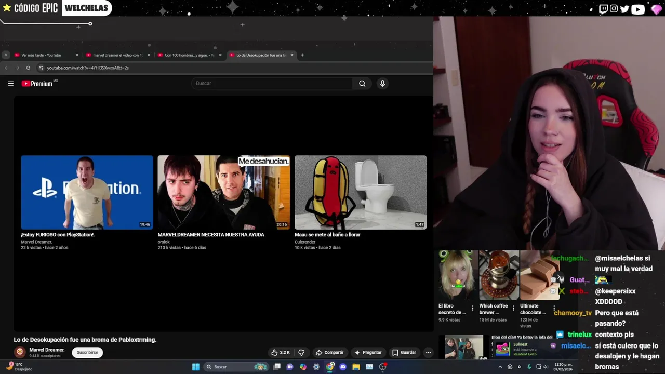
Task: Start voice search with the microphone icon
Action: pyautogui.click(x=382, y=83)
